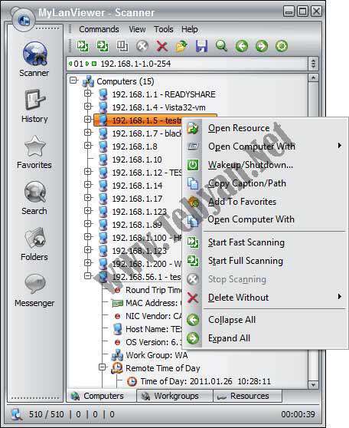Screen dimensions: 349x428
Task: Select the Time of Day: 2011.01.26 entry
Action: click(206, 381)
